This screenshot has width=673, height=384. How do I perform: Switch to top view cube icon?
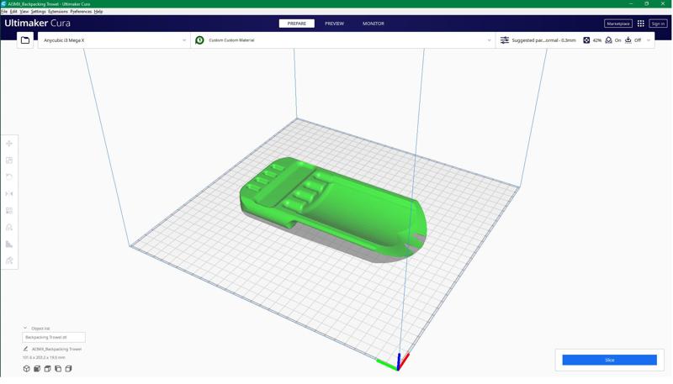pos(48,369)
